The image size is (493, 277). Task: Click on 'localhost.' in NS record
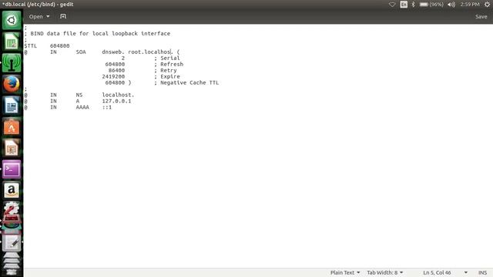tap(118, 95)
